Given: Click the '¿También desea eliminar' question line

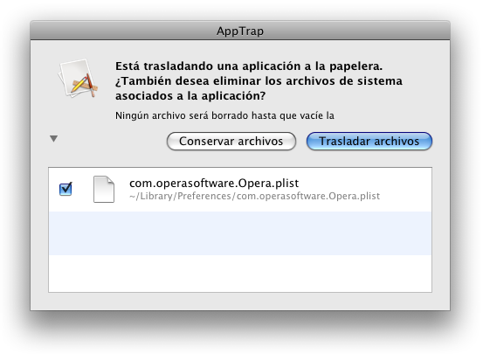Looking at the screenshot, I should coord(259,81).
